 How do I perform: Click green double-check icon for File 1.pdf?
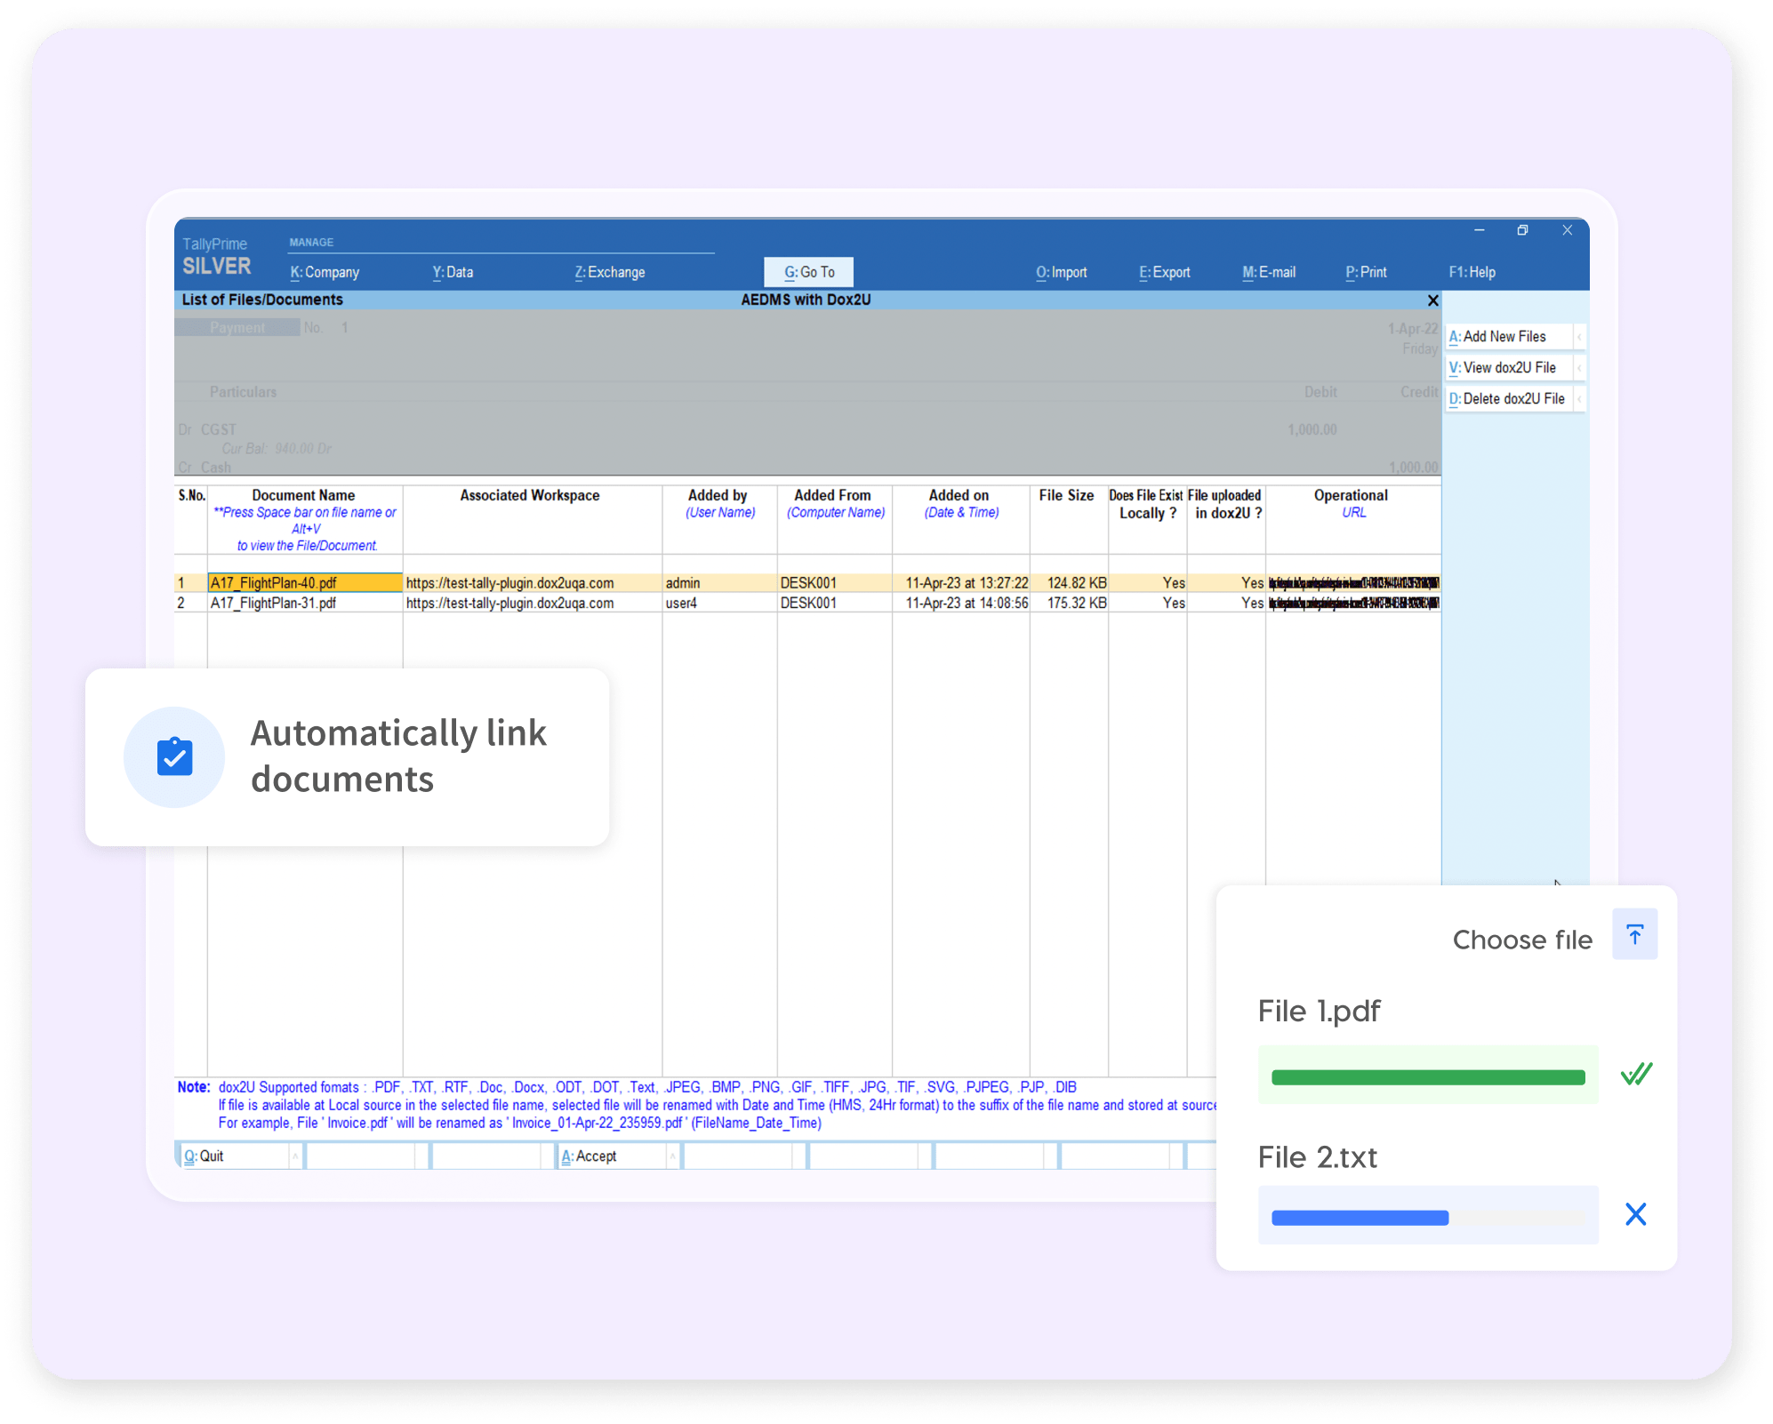[x=1636, y=1075]
